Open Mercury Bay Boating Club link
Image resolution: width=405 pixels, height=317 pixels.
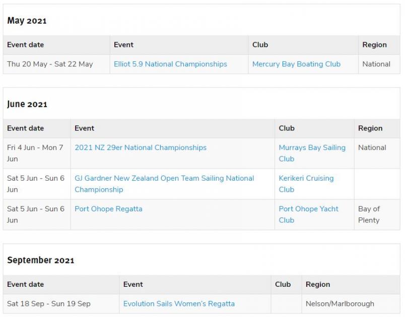pyautogui.click(x=296, y=64)
